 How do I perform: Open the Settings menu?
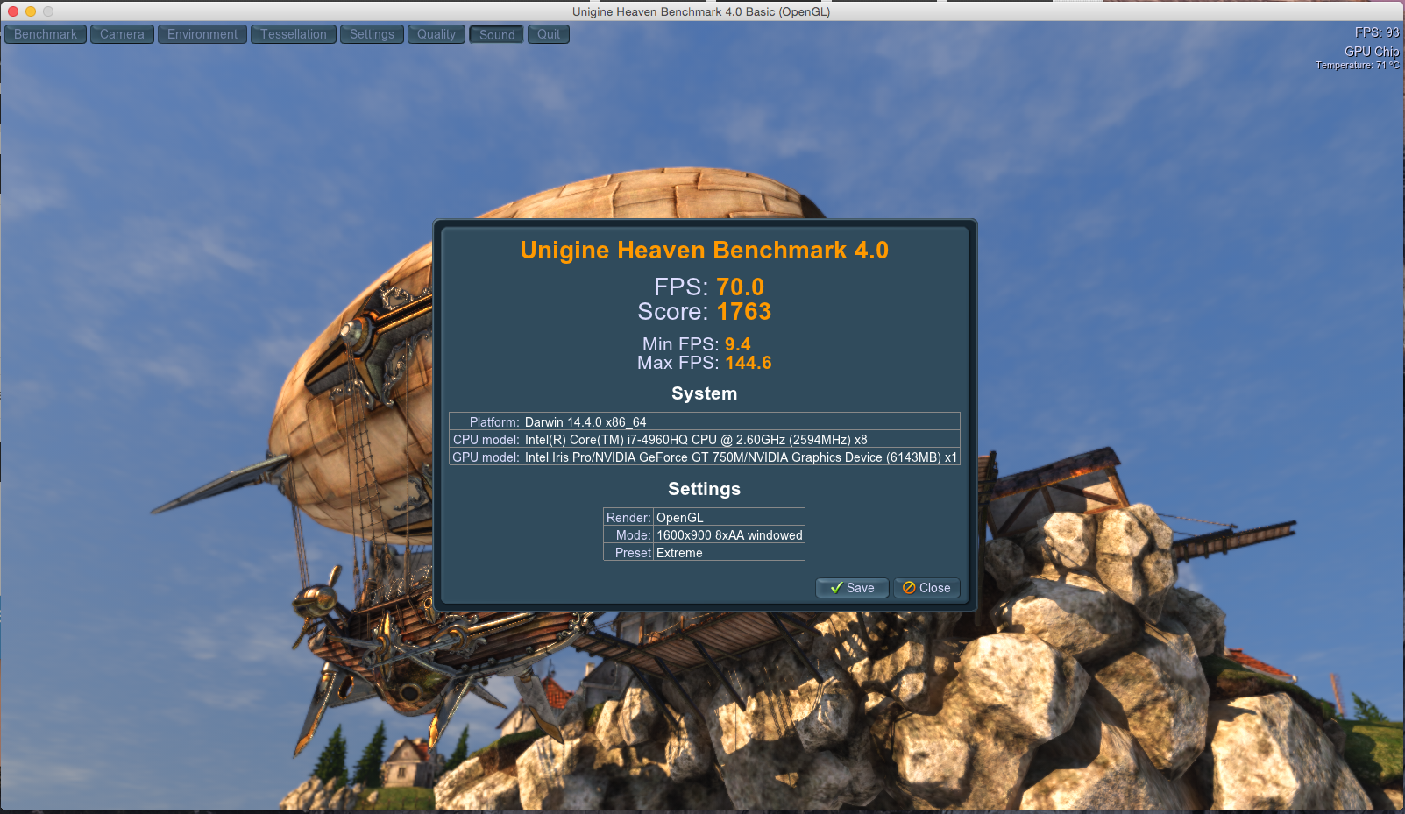tap(372, 34)
